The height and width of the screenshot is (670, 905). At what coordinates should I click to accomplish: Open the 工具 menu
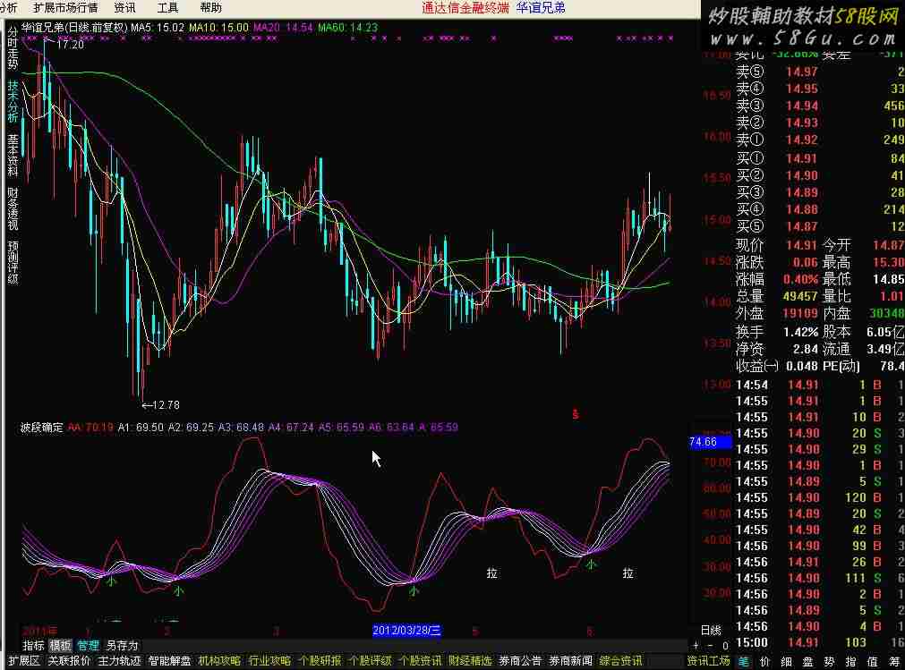tap(167, 7)
